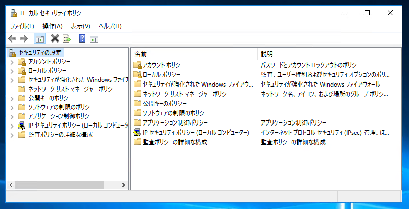The image size is (409, 209).
Task: Click the IP セキュリティ ポリシー icon in the list
Action: coord(137,133)
